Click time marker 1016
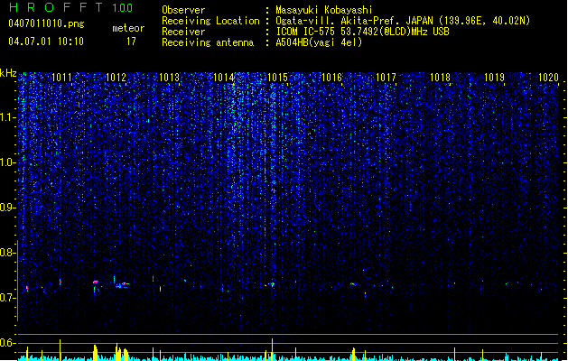 331,78
